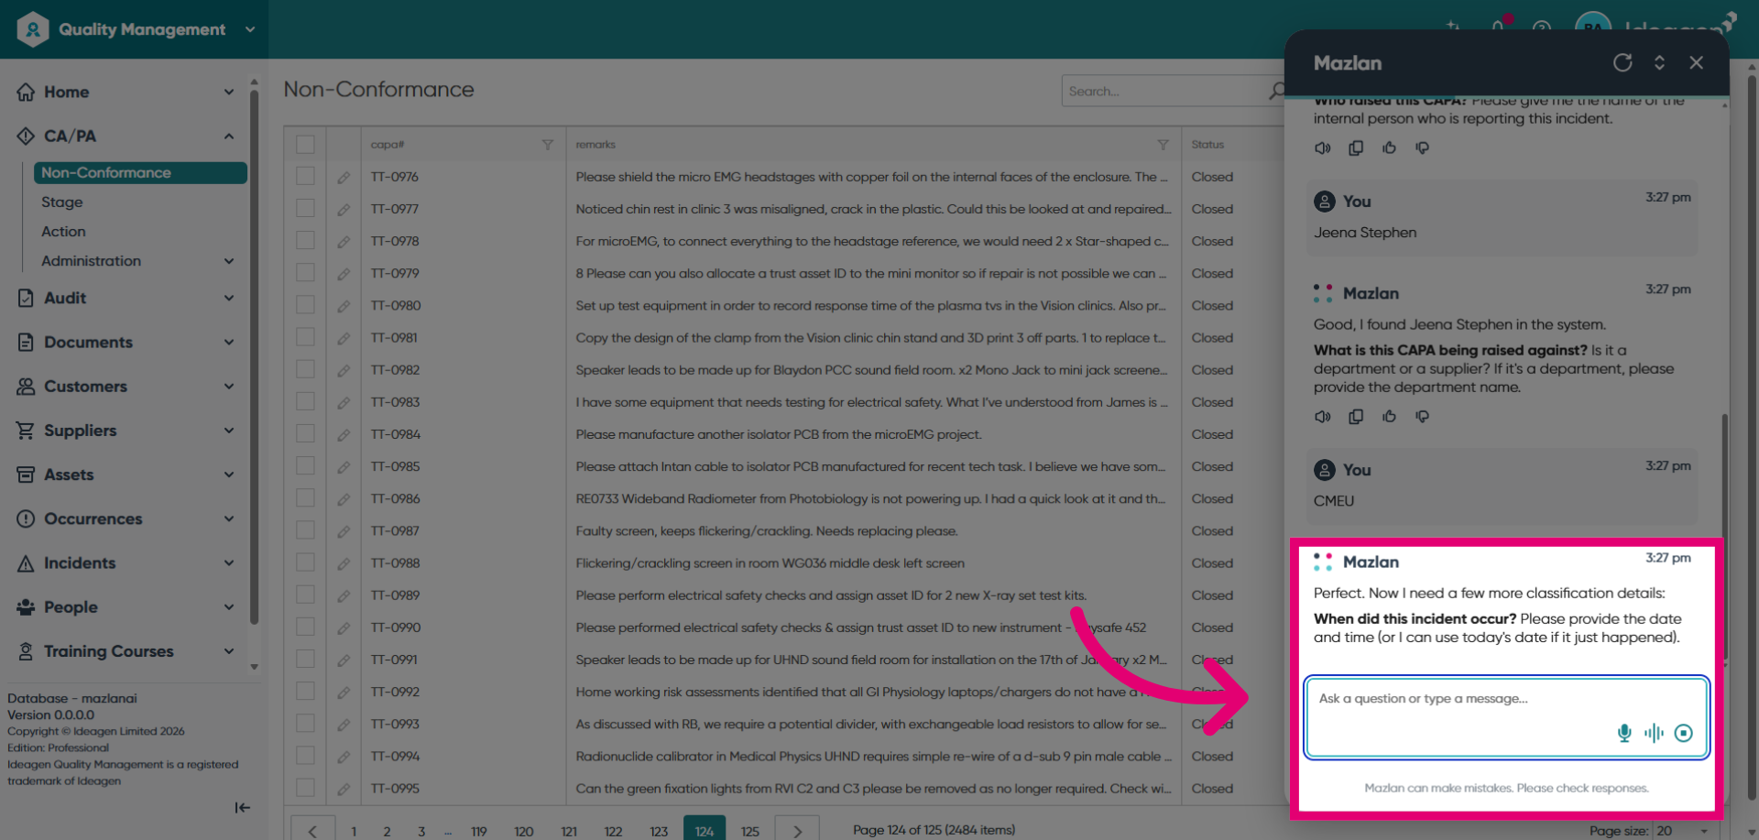Thumbs up the department question message

1389,417
